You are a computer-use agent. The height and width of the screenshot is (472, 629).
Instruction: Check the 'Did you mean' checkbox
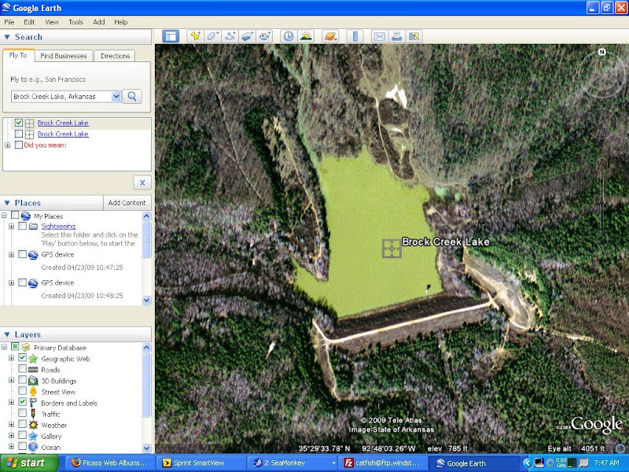tap(18, 145)
